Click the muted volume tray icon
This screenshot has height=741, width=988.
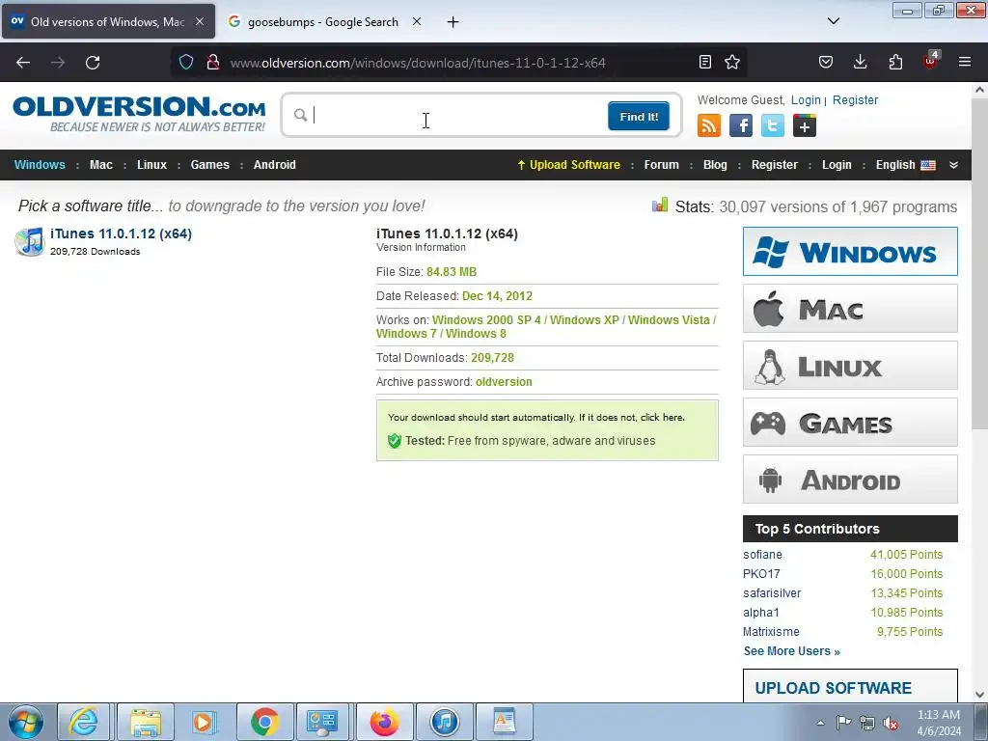tap(891, 723)
